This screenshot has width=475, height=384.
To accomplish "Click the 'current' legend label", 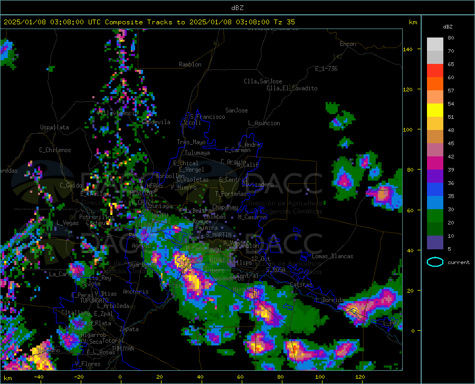I will coord(459,262).
